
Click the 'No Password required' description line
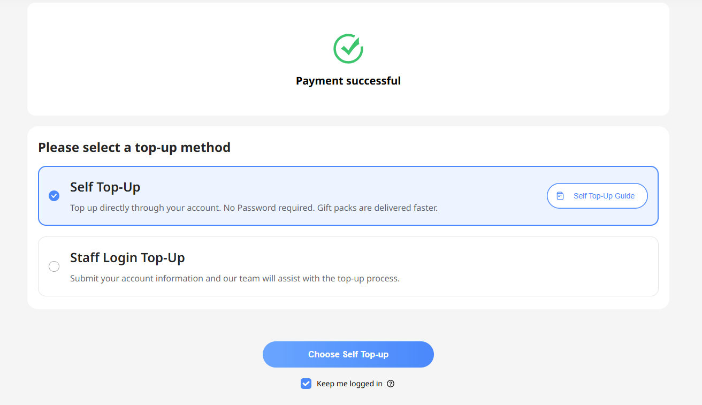coord(254,208)
